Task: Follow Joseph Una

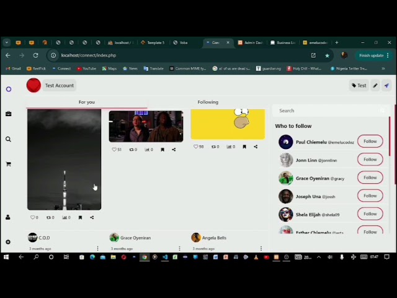Action: [x=370, y=196]
